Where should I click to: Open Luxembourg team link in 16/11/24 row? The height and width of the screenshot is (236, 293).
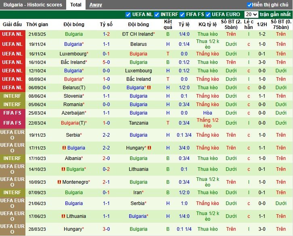[73, 54]
